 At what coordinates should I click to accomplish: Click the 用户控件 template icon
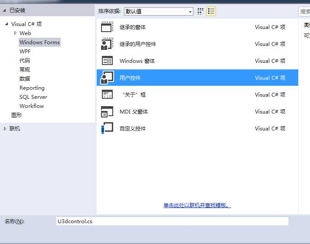(107, 78)
